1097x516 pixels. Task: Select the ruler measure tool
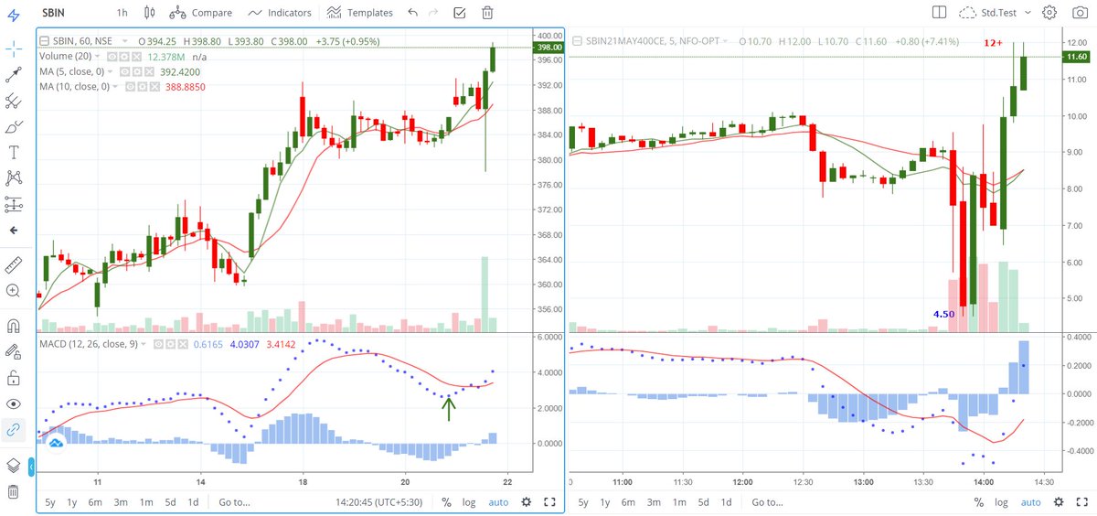[13, 265]
